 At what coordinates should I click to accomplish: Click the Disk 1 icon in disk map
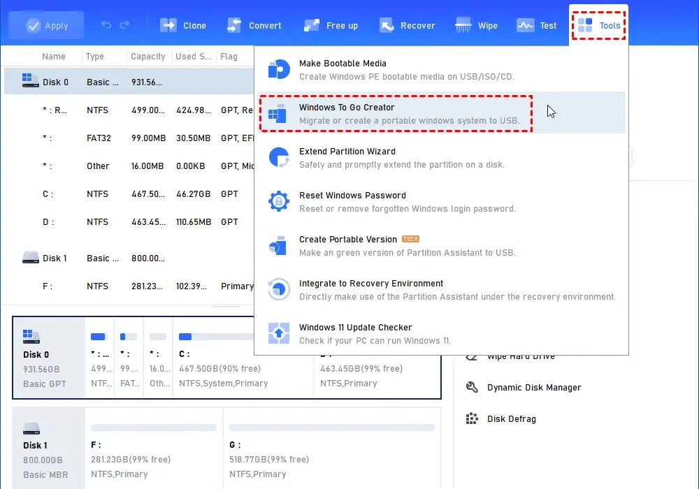(x=31, y=428)
